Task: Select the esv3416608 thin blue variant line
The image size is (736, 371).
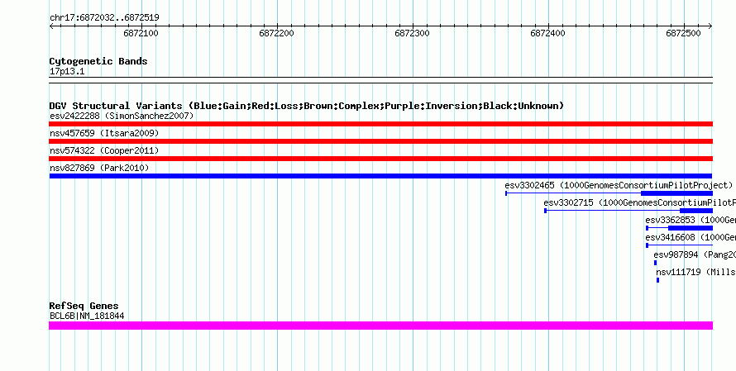Action: (x=679, y=245)
